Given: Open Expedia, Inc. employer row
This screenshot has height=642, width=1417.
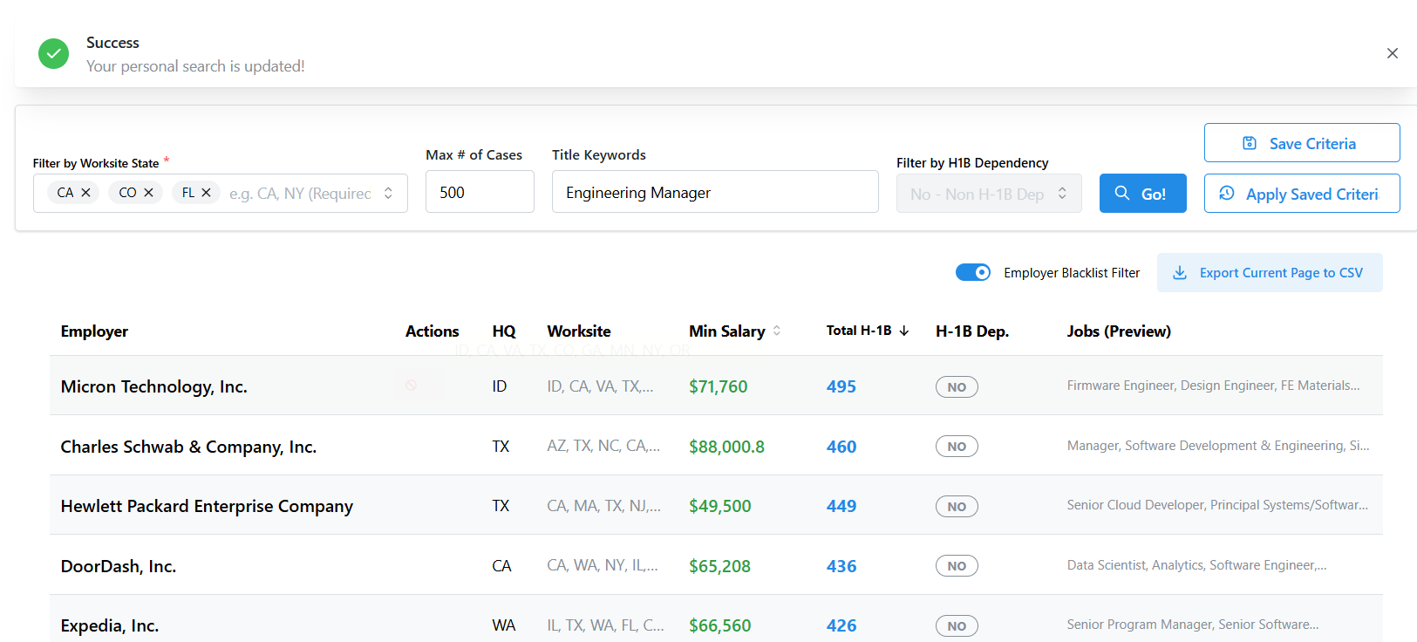Looking at the screenshot, I should tap(110, 625).
